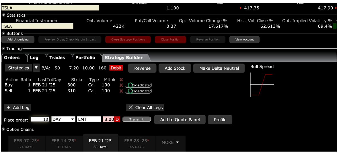Viewport: 339px width, 153px height.
Task: Remove the Buy 300 Call leg
Action: click(121, 85)
